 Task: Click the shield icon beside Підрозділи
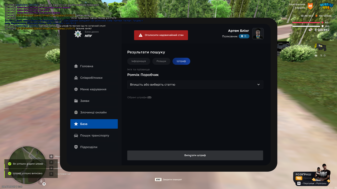coord(76,147)
